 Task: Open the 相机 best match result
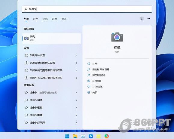point(51,38)
